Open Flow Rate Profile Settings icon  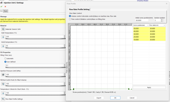click(x=3, y=99)
